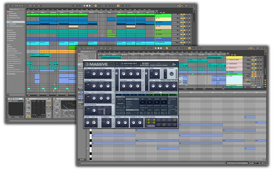The image size is (273, 170).
Task: Toggle the OSC2 power switch in Massive
Action: [x=85, y=80]
